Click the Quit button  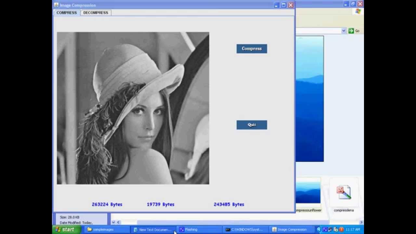(x=252, y=125)
